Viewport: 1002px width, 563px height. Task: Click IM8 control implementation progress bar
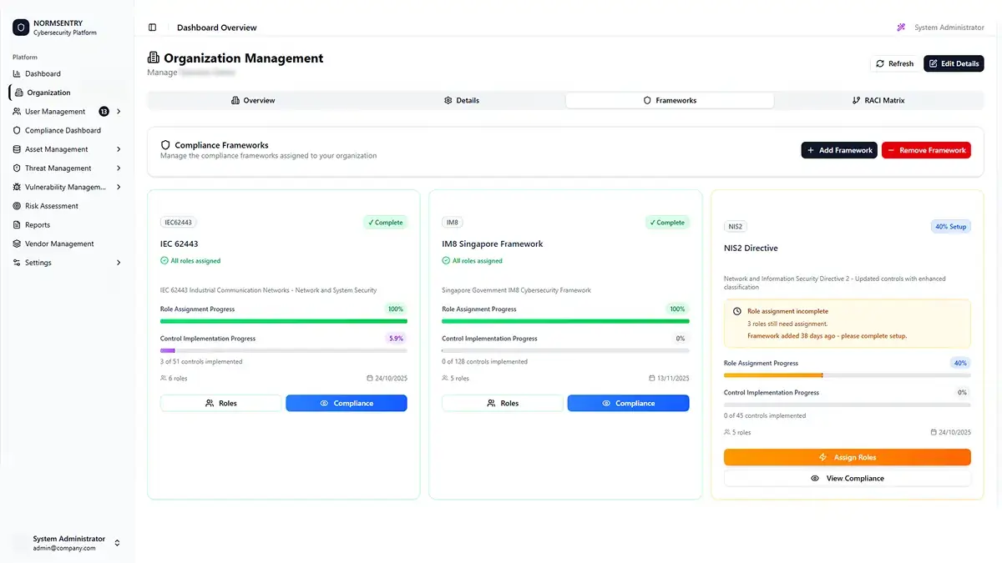(x=565, y=351)
